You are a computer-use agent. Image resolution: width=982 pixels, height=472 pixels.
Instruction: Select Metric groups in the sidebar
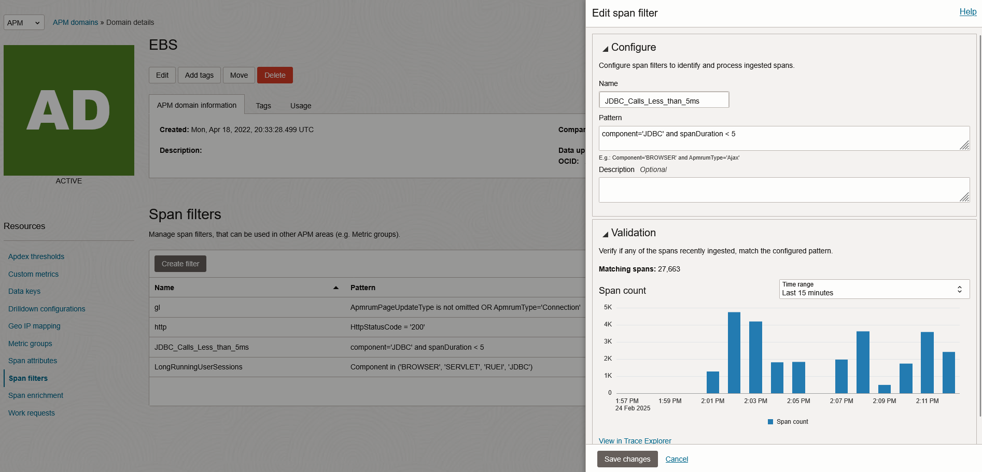(30, 344)
